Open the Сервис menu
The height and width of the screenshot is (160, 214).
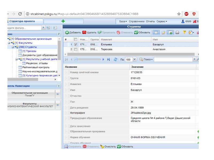(162, 22)
